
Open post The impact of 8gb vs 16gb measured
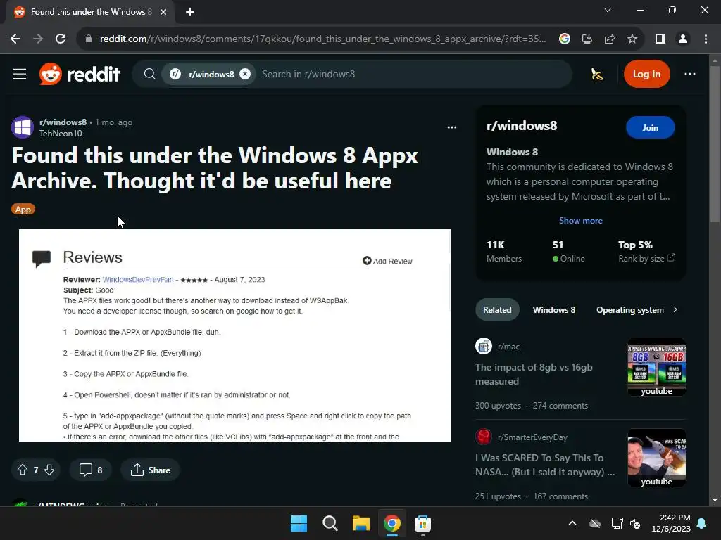point(534,374)
